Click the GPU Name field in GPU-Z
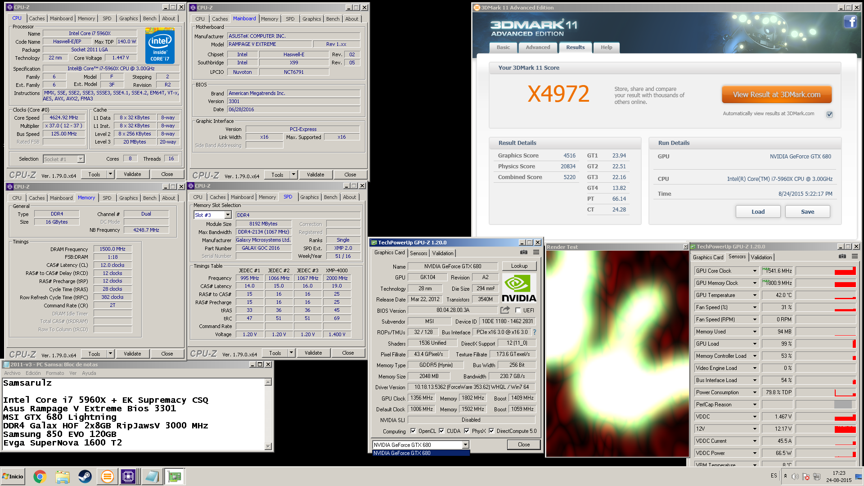The width and height of the screenshot is (864, 486). (x=452, y=266)
